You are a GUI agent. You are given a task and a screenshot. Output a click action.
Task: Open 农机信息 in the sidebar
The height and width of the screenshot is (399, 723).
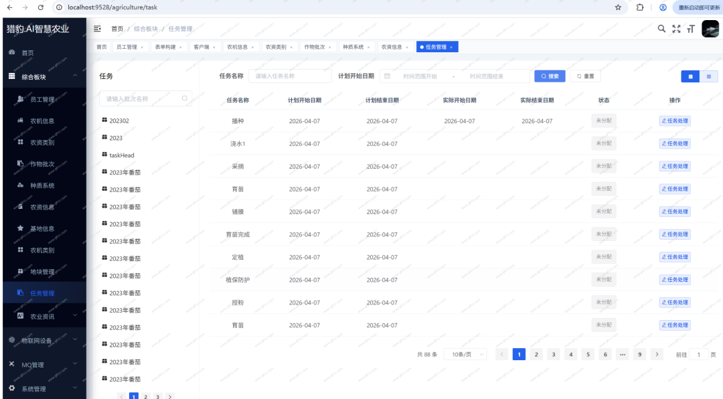point(44,121)
